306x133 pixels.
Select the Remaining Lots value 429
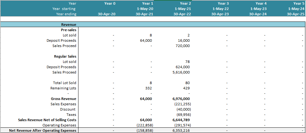pos(186,88)
